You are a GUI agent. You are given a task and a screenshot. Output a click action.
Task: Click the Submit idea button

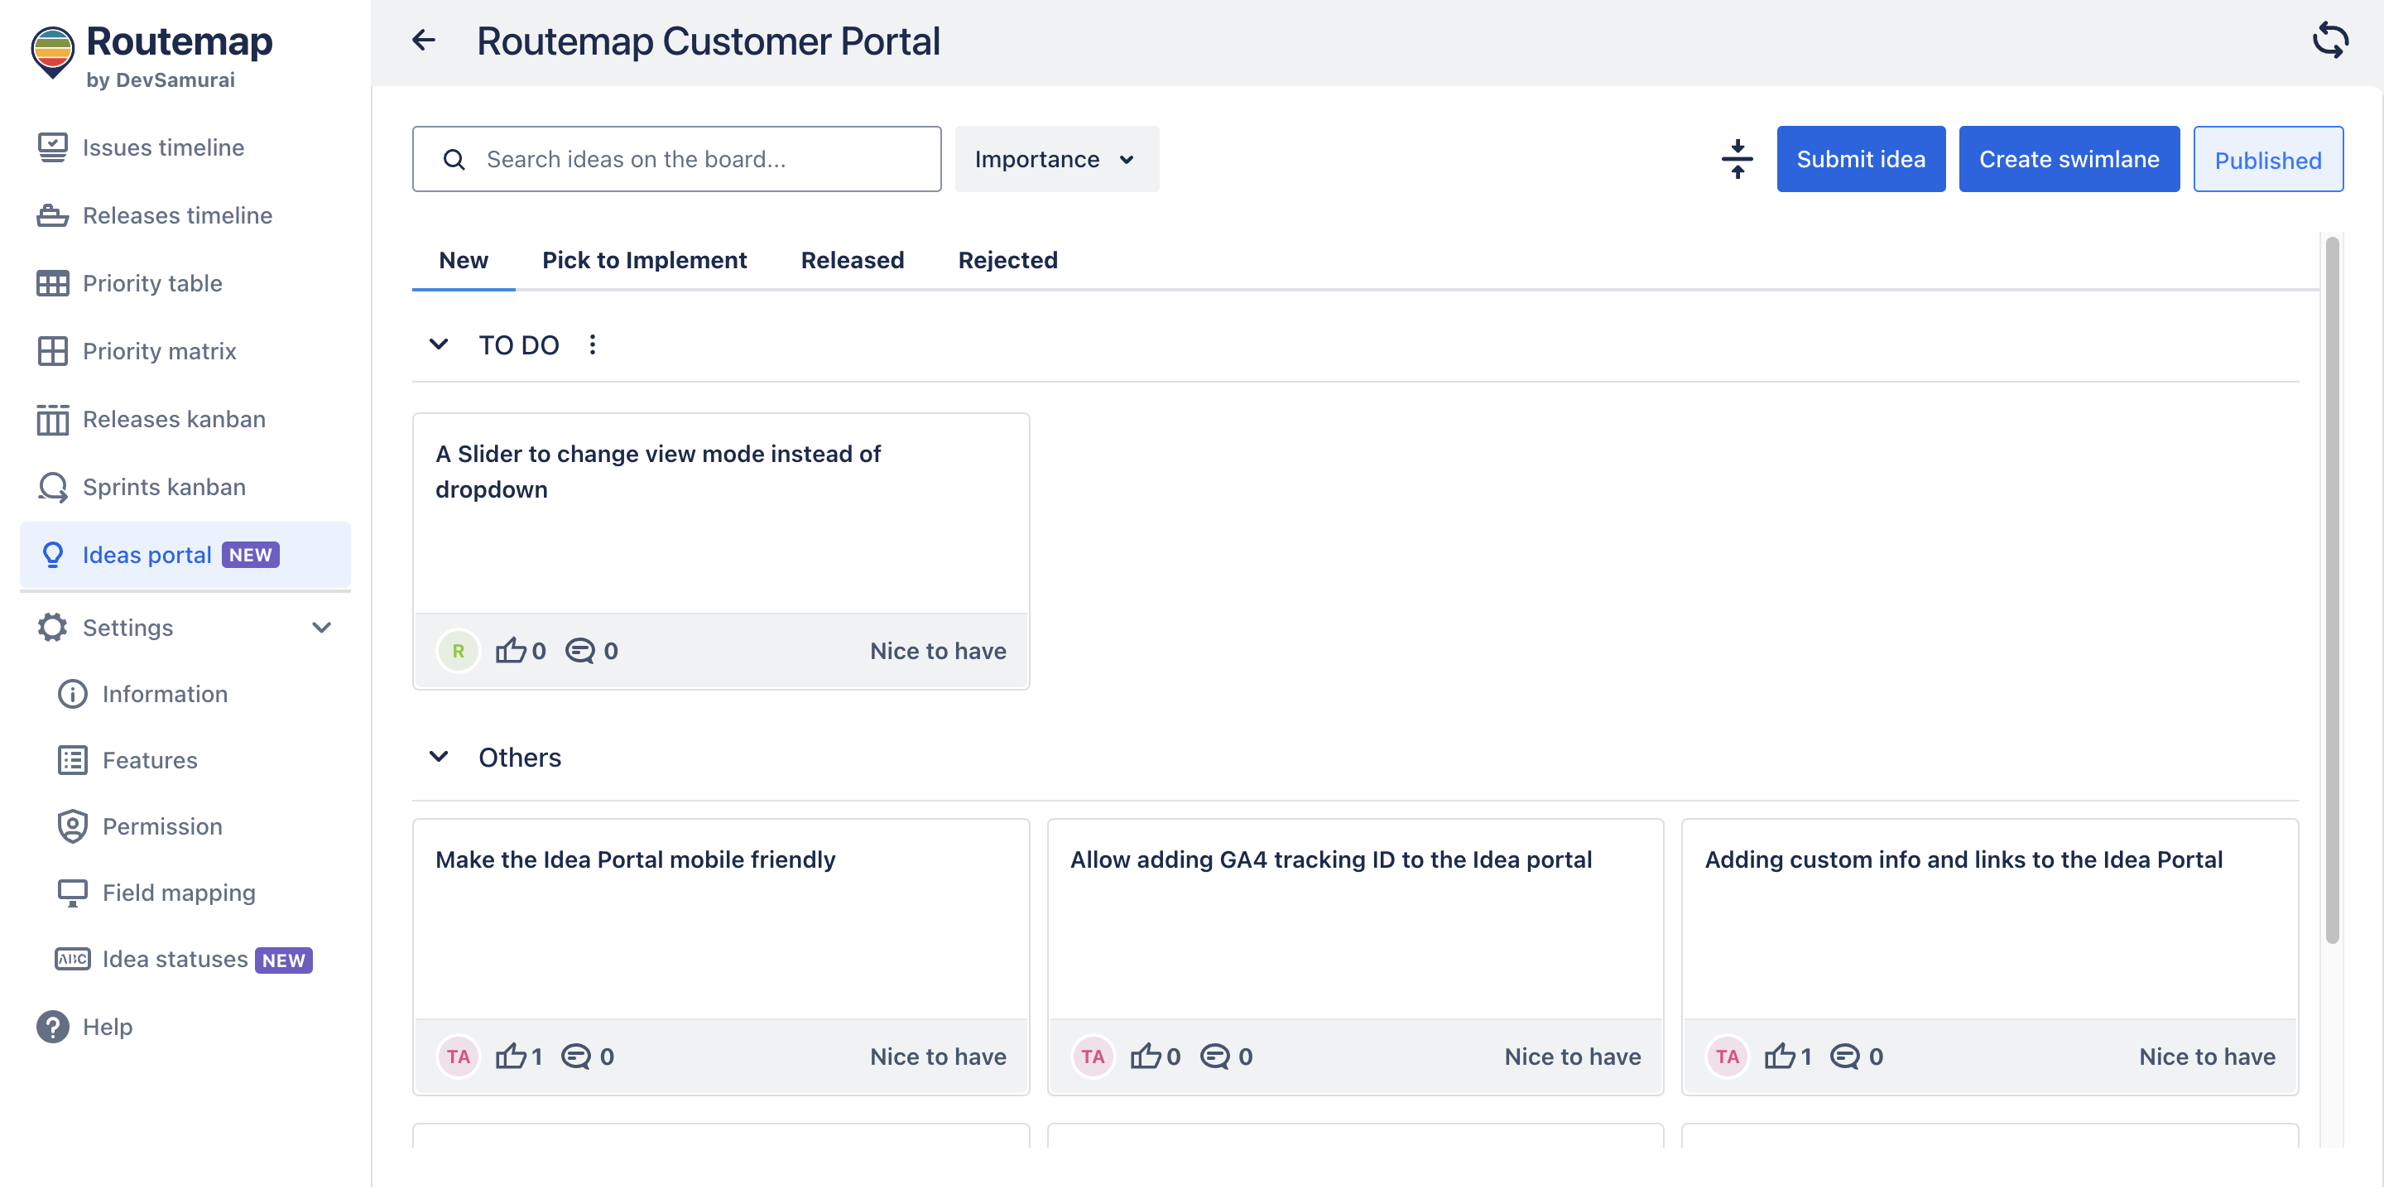(1860, 158)
